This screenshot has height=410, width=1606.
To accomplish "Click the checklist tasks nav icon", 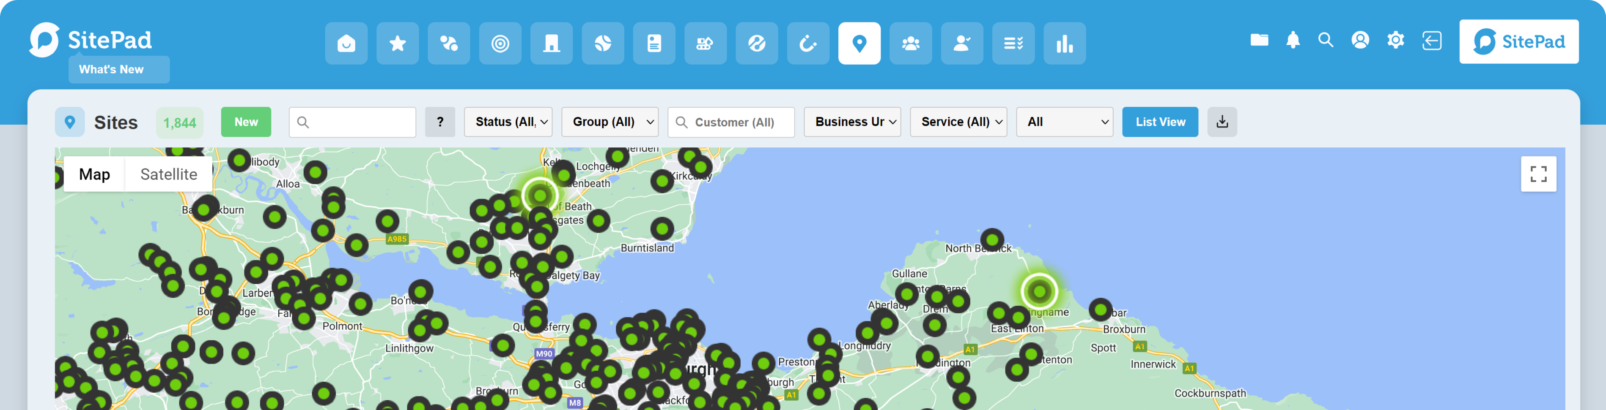I will coord(1013,43).
